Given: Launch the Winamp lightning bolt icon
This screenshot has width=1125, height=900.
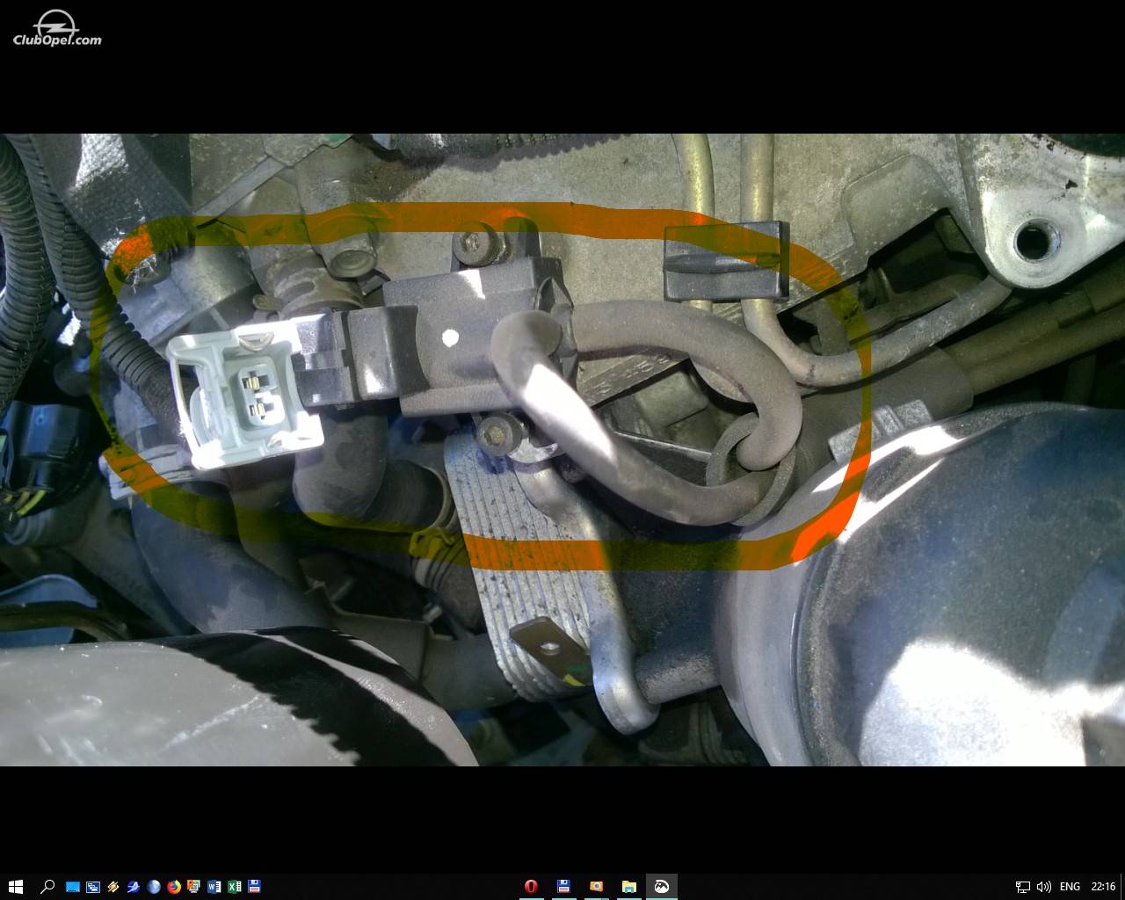Looking at the screenshot, I should [113, 887].
